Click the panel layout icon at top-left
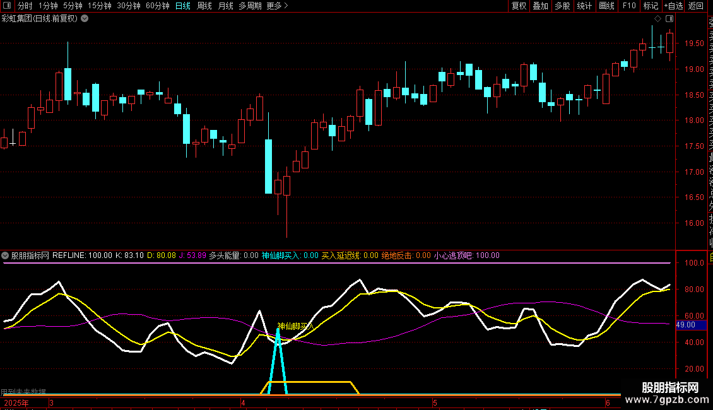Viewport: 713px width, 410px height. click(x=7, y=6)
